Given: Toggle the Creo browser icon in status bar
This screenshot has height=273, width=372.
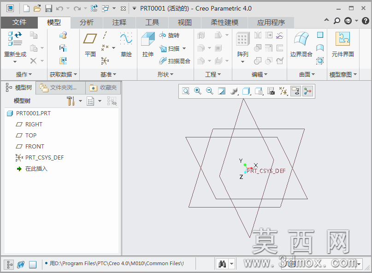Looking at the screenshot, I should coord(21,264).
